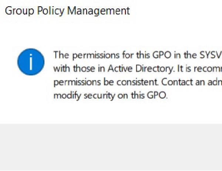This screenshot has height=171, width=222.
Task: Click the first word 'The' in the message
Action: coord(61,55)
